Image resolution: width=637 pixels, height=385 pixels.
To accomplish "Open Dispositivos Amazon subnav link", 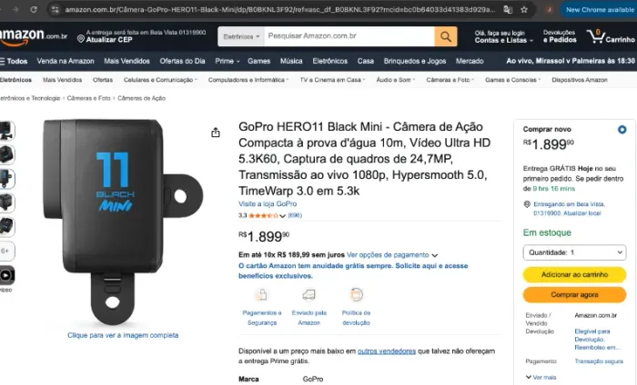I will (580, 80).
